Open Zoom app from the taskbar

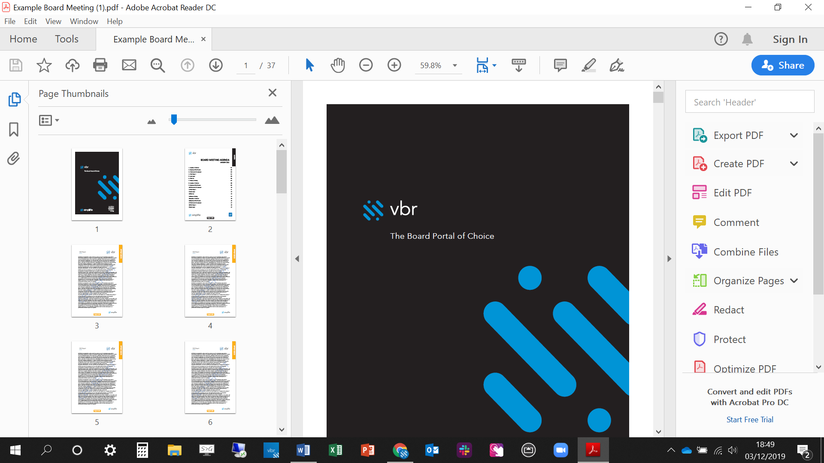click(x=560, y=450)
